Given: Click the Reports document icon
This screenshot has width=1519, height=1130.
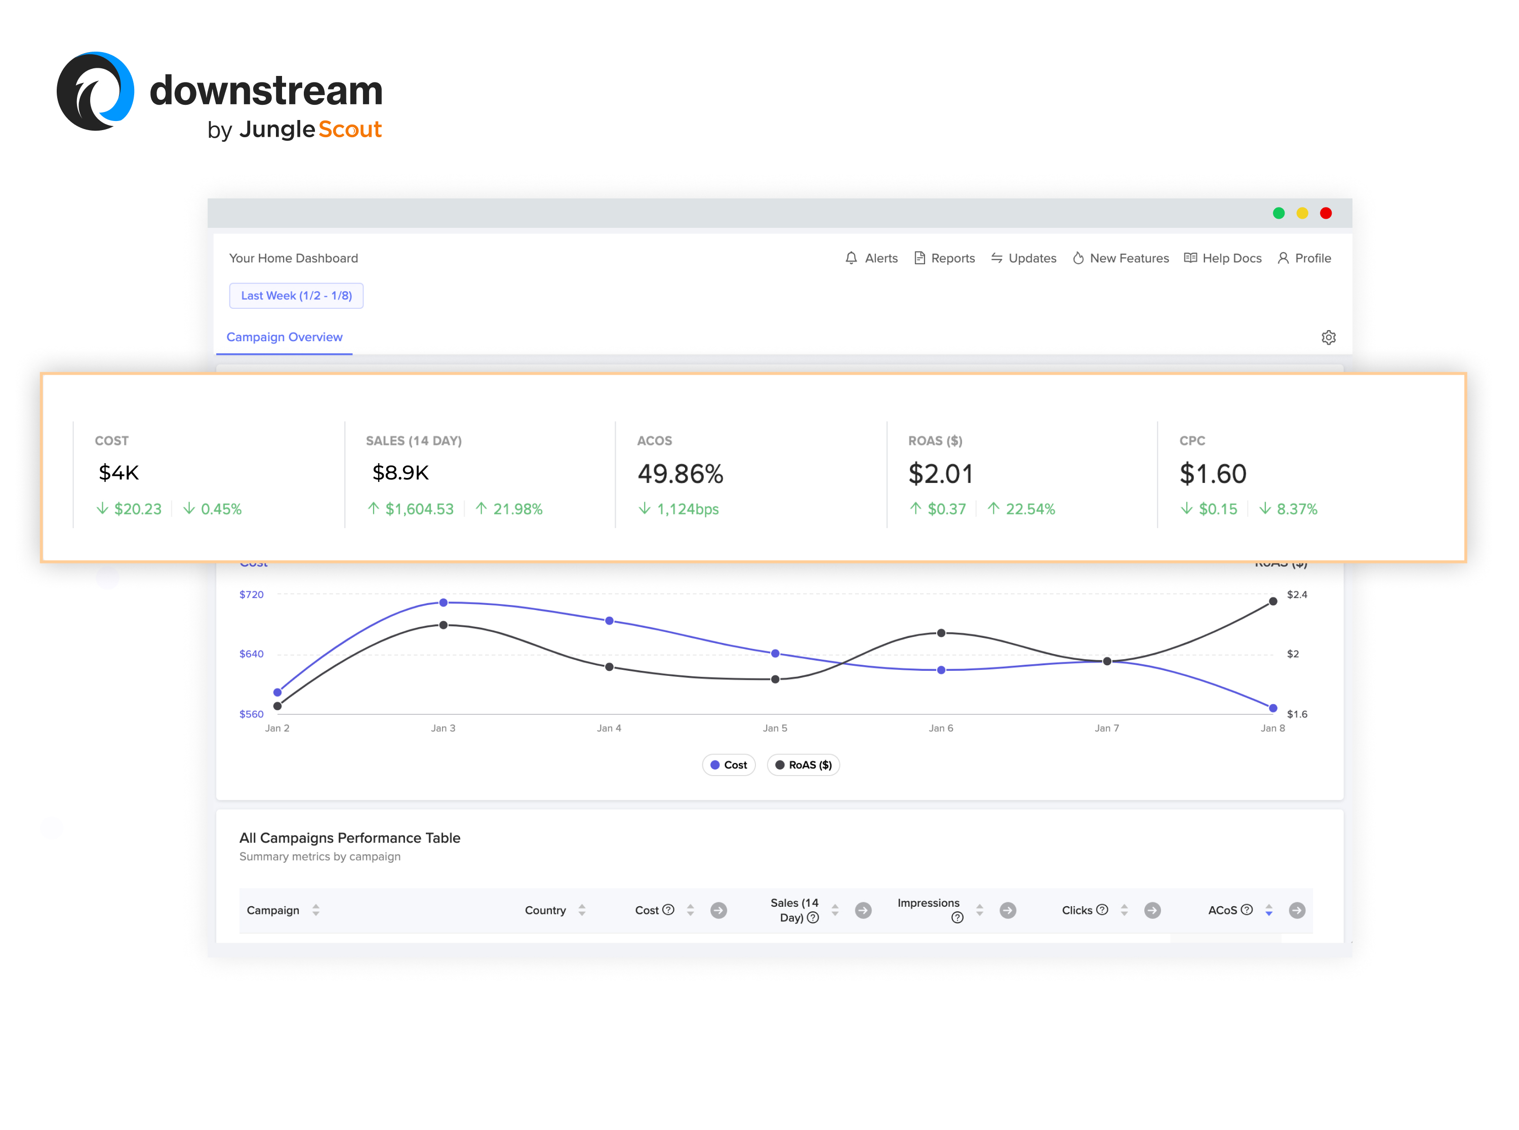Looking at the screenshot, I should [919, 258].
